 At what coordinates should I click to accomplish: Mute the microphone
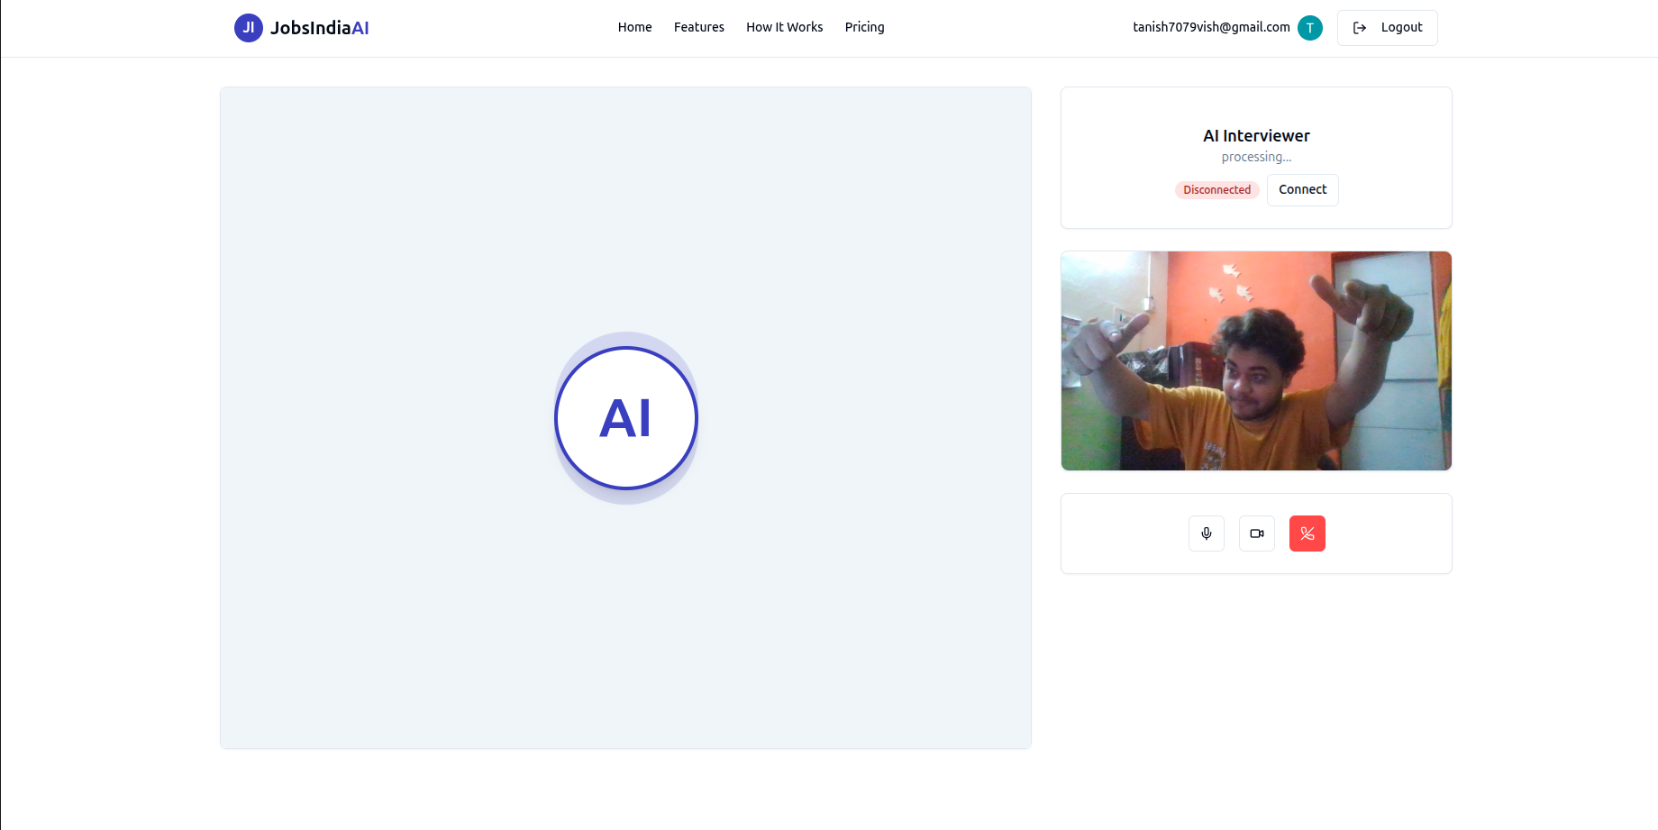click(x=1207, y=534)
